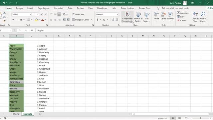Open Font settings dialog launcher
This screenshot has height=120, width=213.
47,25
